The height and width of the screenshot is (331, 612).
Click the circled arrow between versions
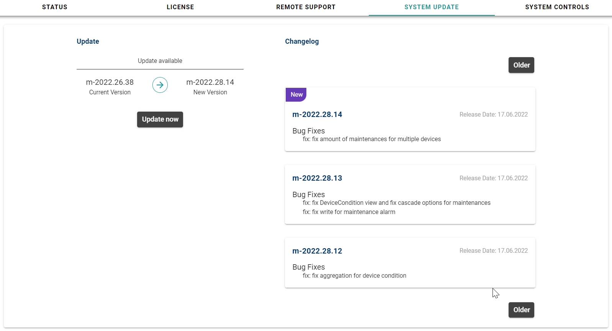[160, 85]
